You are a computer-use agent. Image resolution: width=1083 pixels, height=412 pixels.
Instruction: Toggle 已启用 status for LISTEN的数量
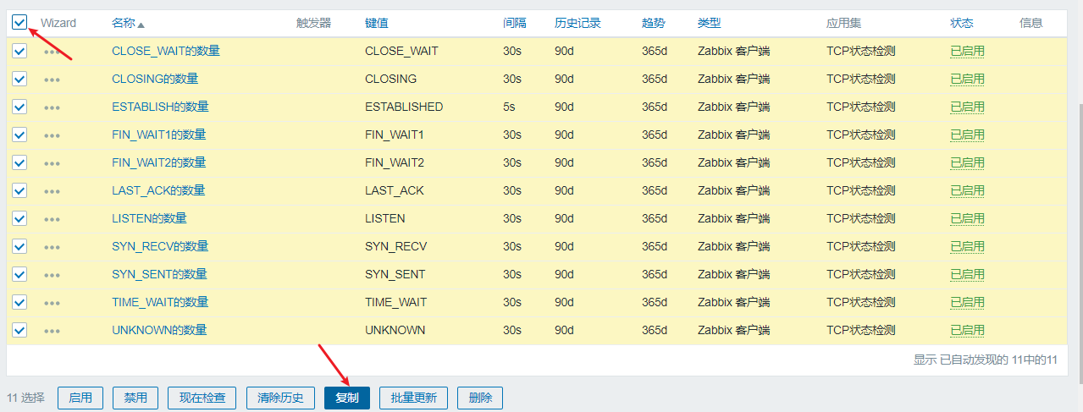967,218
